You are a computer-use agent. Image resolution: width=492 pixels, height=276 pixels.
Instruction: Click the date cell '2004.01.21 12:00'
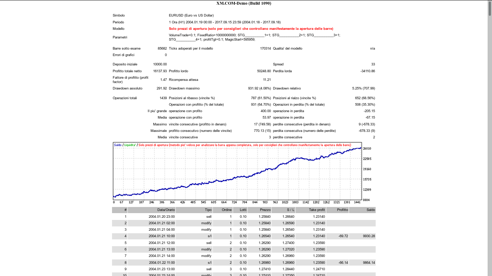(162, 243)
